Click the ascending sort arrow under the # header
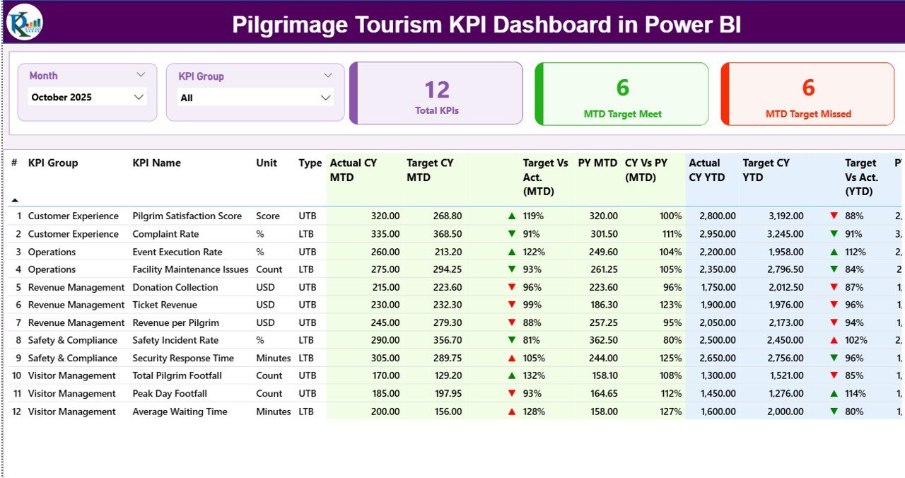905x478 pixels. click(13, 199)
